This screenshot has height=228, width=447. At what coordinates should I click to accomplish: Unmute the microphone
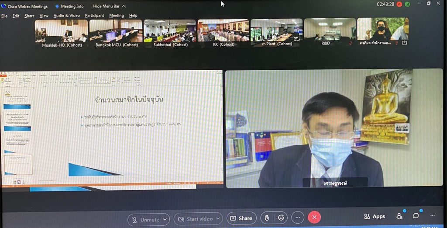[145, 219]
